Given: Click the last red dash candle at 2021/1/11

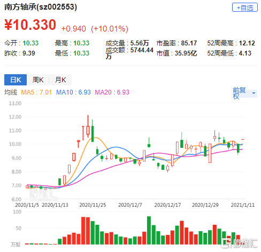Looking at the screenshot, I should 243,139.
